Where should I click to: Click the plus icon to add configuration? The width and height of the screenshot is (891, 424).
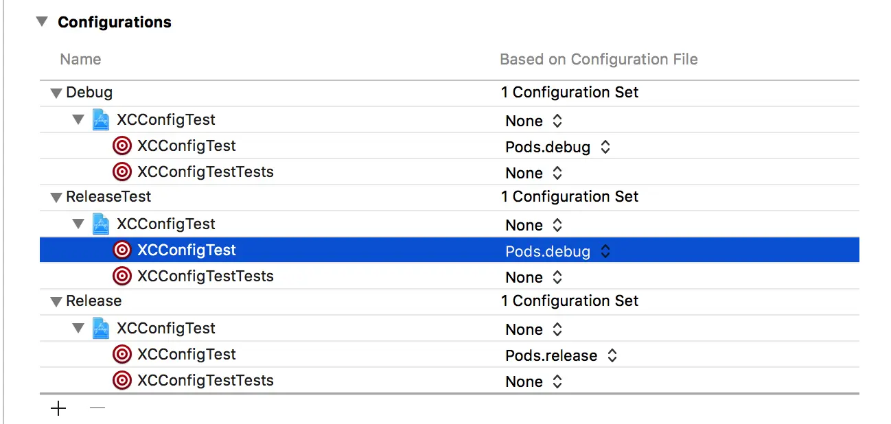59,408
